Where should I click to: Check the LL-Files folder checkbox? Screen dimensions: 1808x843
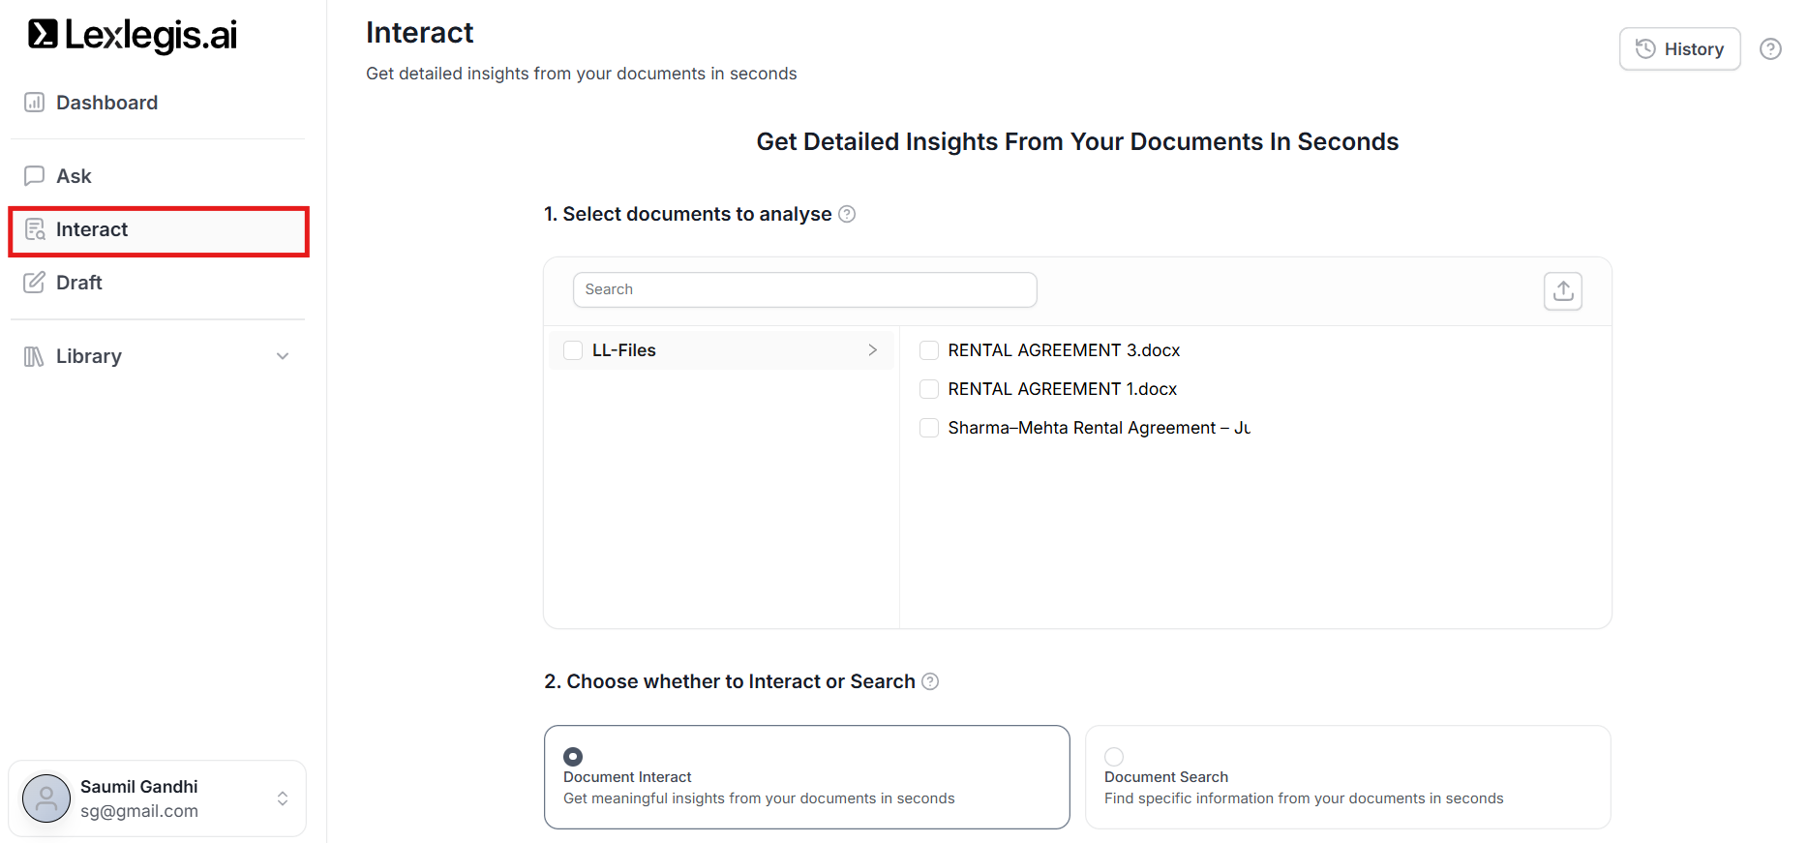[573, 350]
